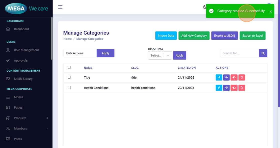This screenshot has height=148, width=280.
Task: Tick the select-all checkbox in table header
Action: (x=69, y=67)
